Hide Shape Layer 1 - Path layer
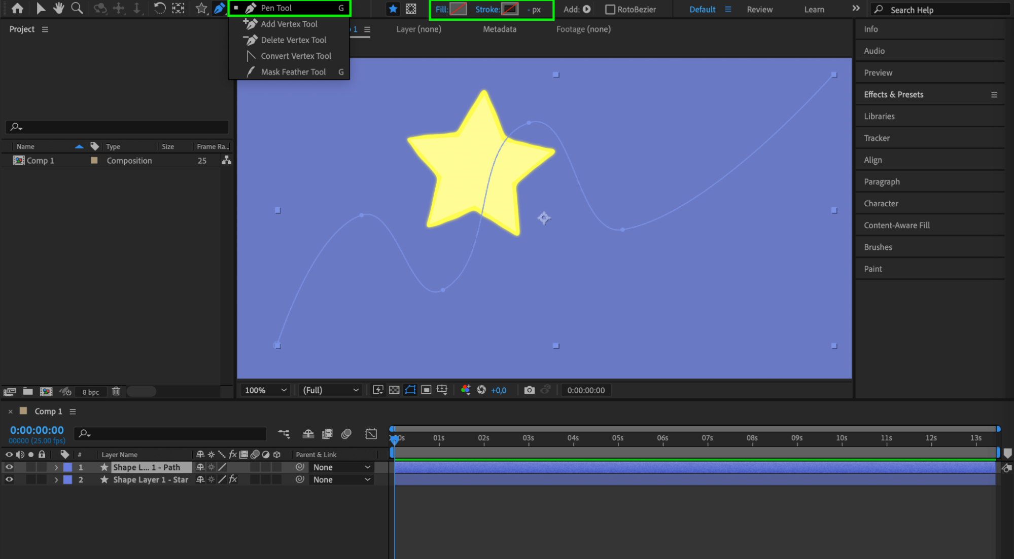This screenshot has width=1014, height=559. [9, 467]
